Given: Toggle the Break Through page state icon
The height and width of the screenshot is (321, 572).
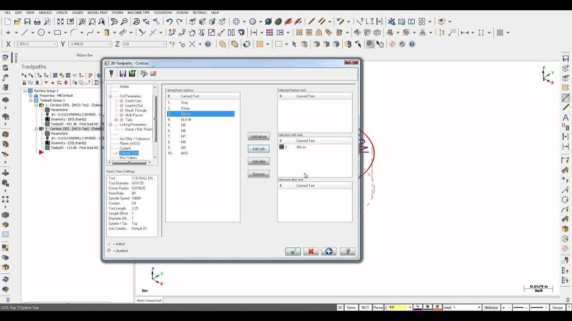Looking at the screenshot, I should 121,111.
